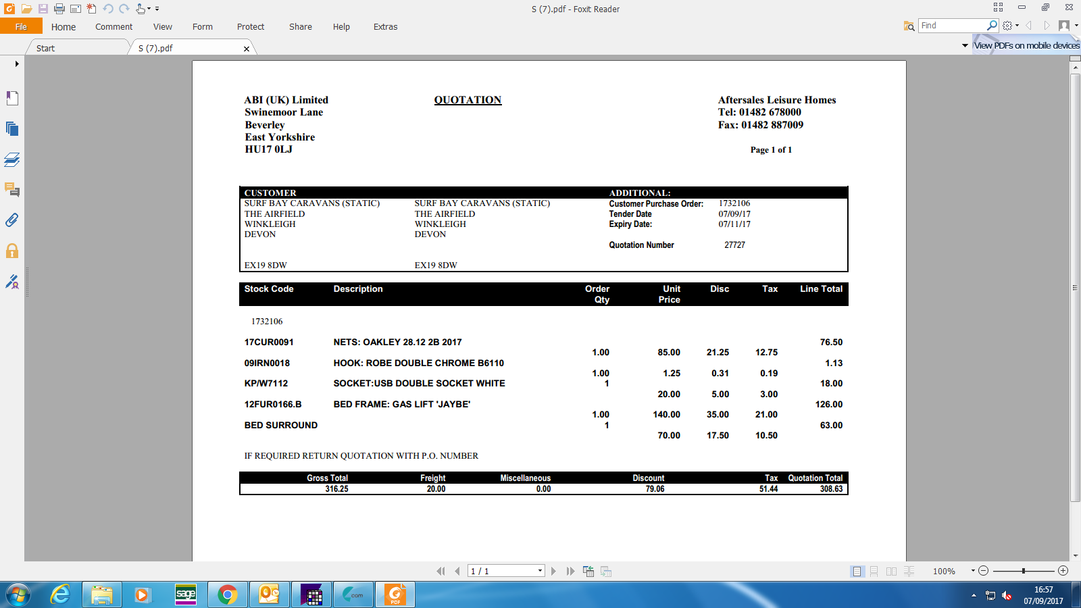Click the Print icon in quick access toolbar
Viewport: 1081px width, 608px height.
point(59,9)
